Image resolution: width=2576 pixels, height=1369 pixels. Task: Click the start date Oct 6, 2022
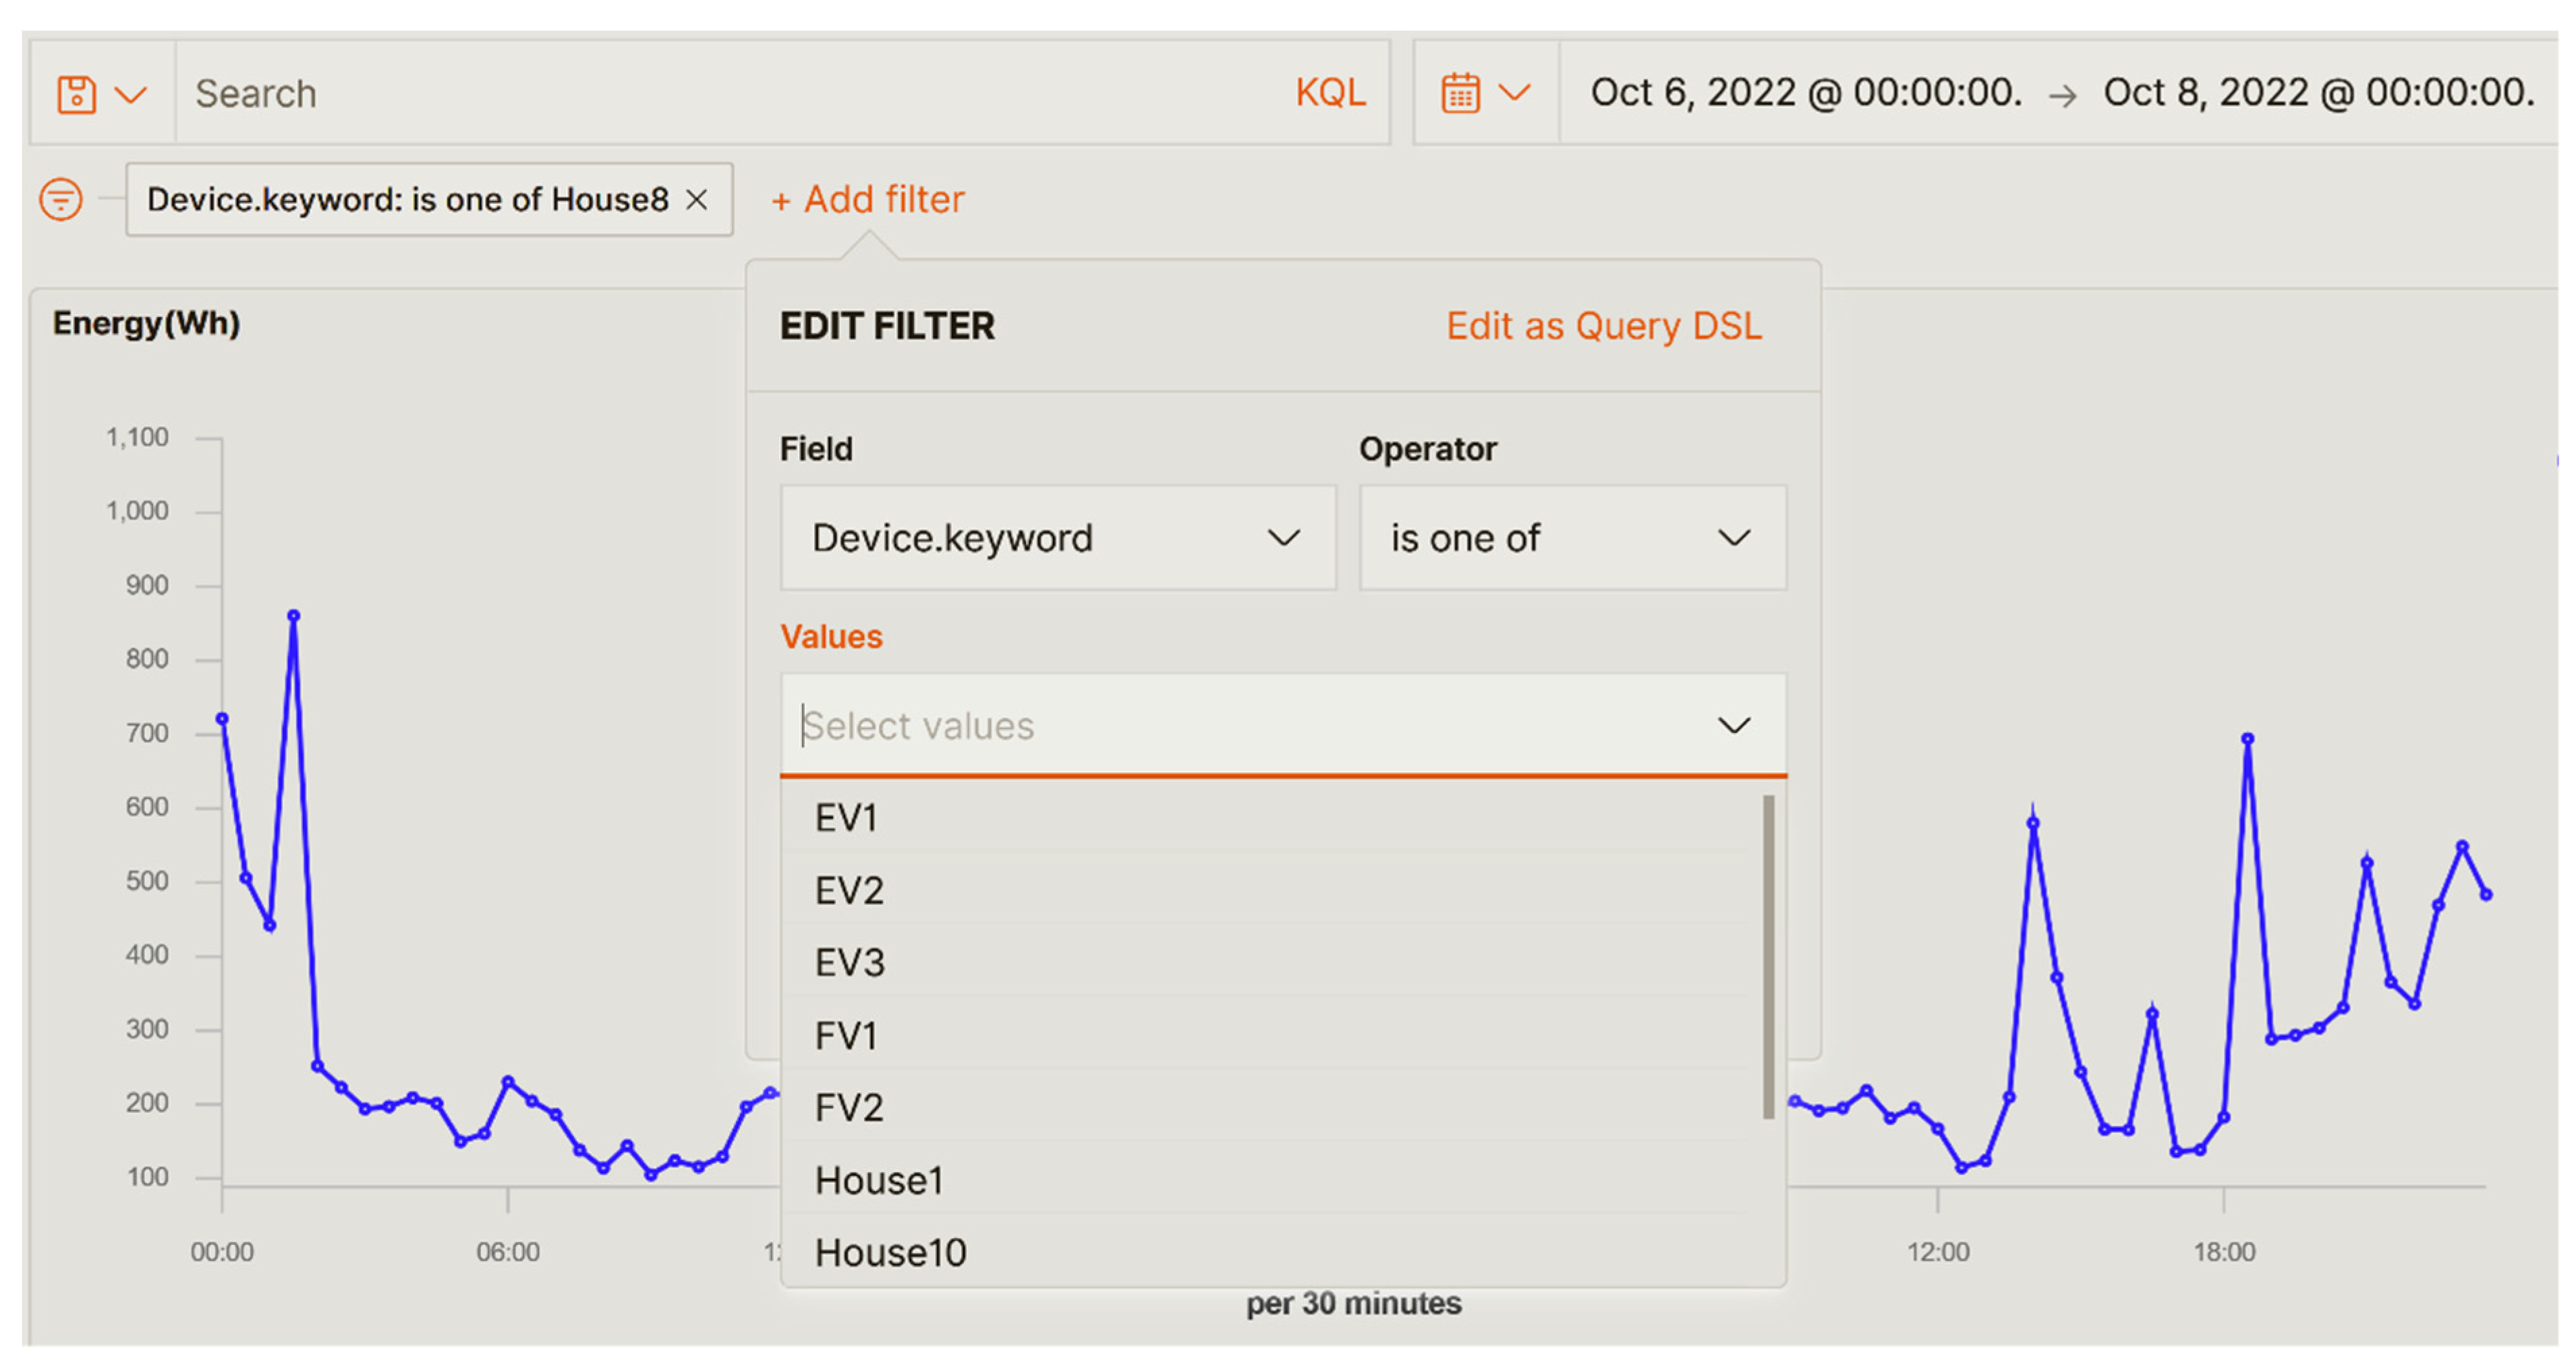point(1805,93)
